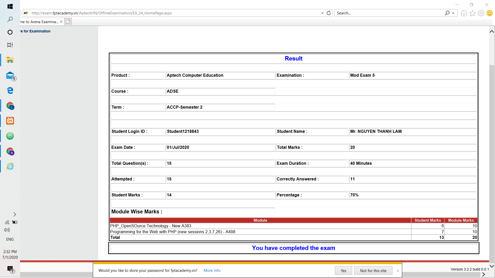Click the '70%' percentage value
Screen dimensions: 495x278
click(354, 195)
